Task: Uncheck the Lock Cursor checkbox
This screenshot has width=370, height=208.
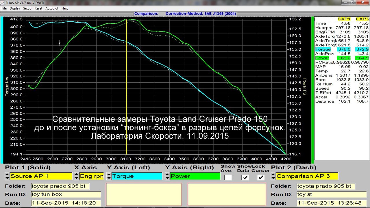Action: point(261,177)
